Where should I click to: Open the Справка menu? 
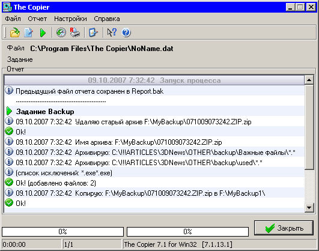107,19
